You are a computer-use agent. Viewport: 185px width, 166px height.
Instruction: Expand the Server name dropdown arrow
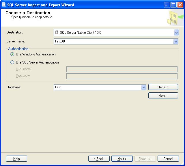click(176, 41)
